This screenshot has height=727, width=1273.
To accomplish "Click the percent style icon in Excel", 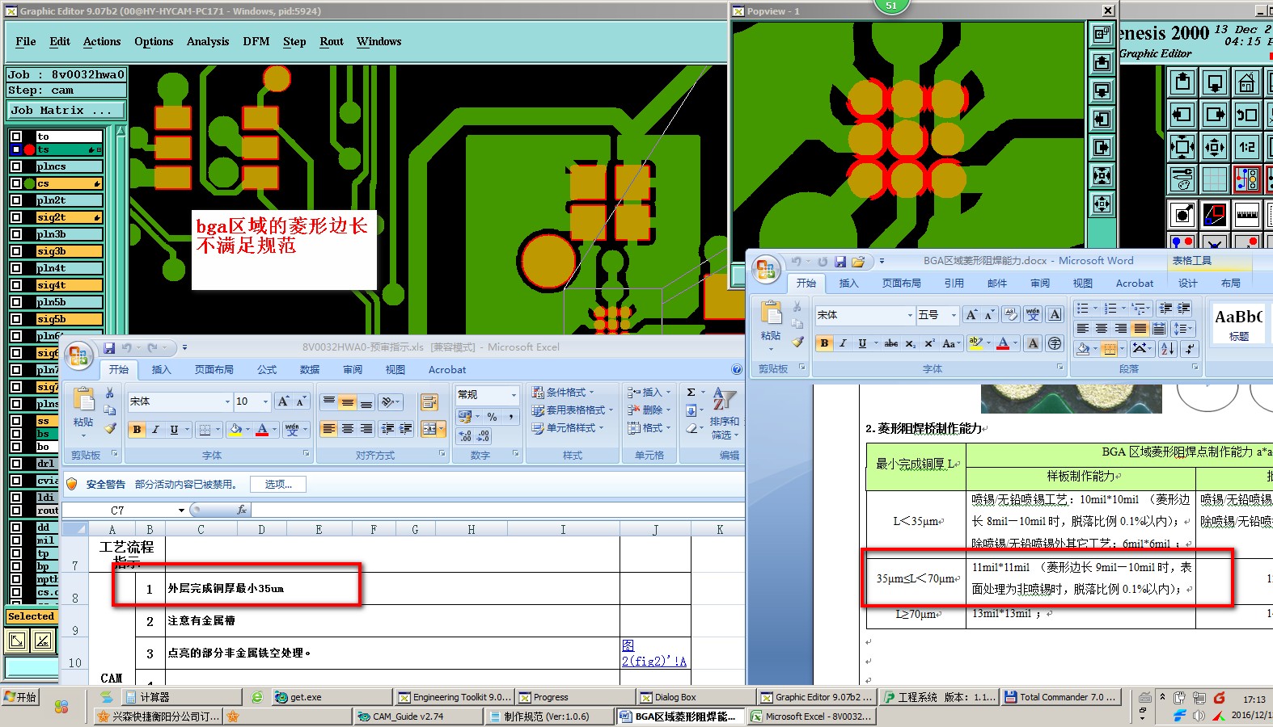I will click(492, 417).
